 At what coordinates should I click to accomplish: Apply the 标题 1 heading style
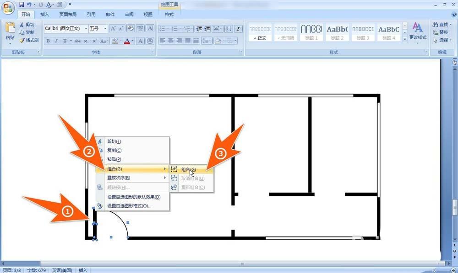[x=311, y=32]
